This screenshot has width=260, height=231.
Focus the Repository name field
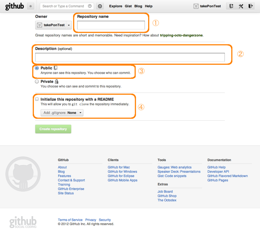click(x=111, y=25)
